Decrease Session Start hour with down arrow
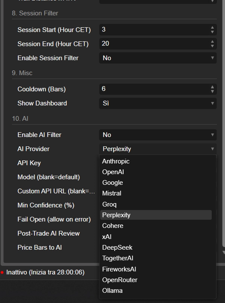 click(x=213, y=32)
